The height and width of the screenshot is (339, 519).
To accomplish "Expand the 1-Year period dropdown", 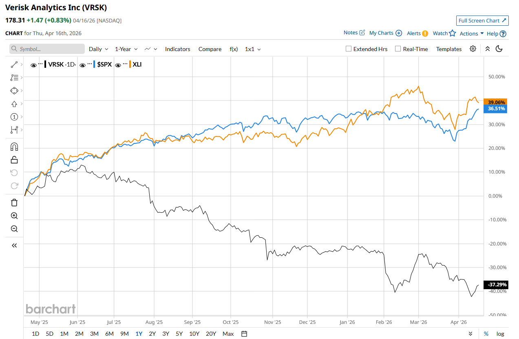I will [x=126, y=49].
